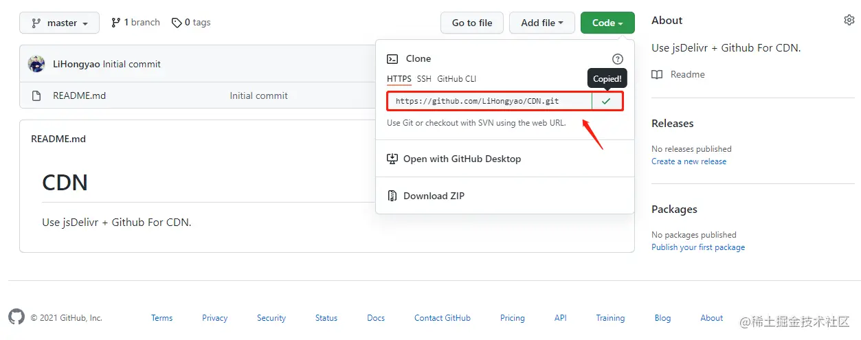Image resolution: width=861 pixels, height=340 pixels.
Task: Click the No packages published text
Action: tap(694, 235)
